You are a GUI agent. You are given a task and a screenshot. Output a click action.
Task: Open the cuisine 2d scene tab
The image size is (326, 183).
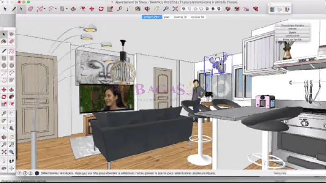[x=180, y=17]
